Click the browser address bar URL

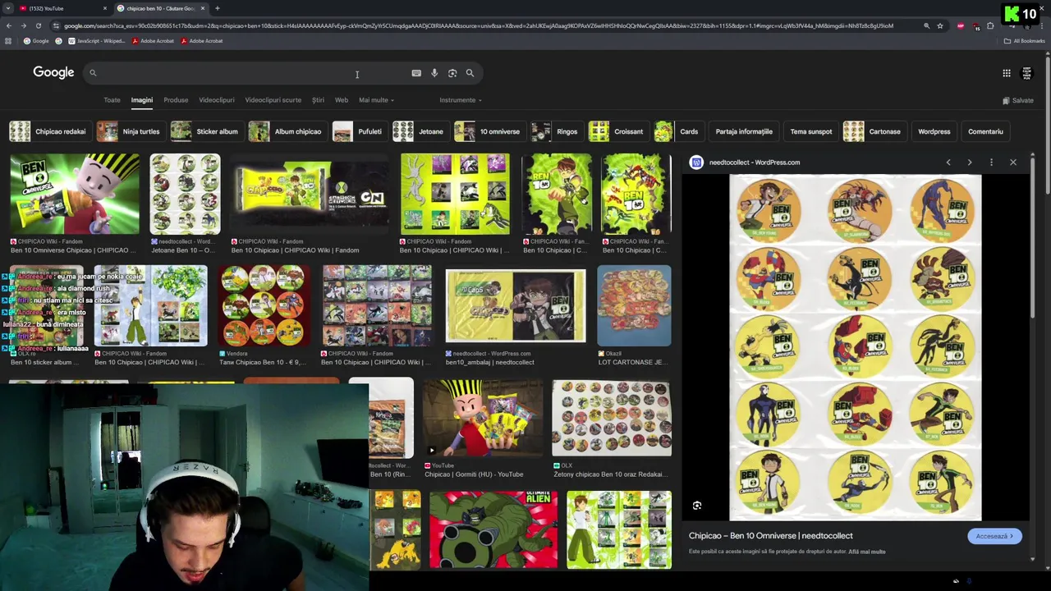479,25
